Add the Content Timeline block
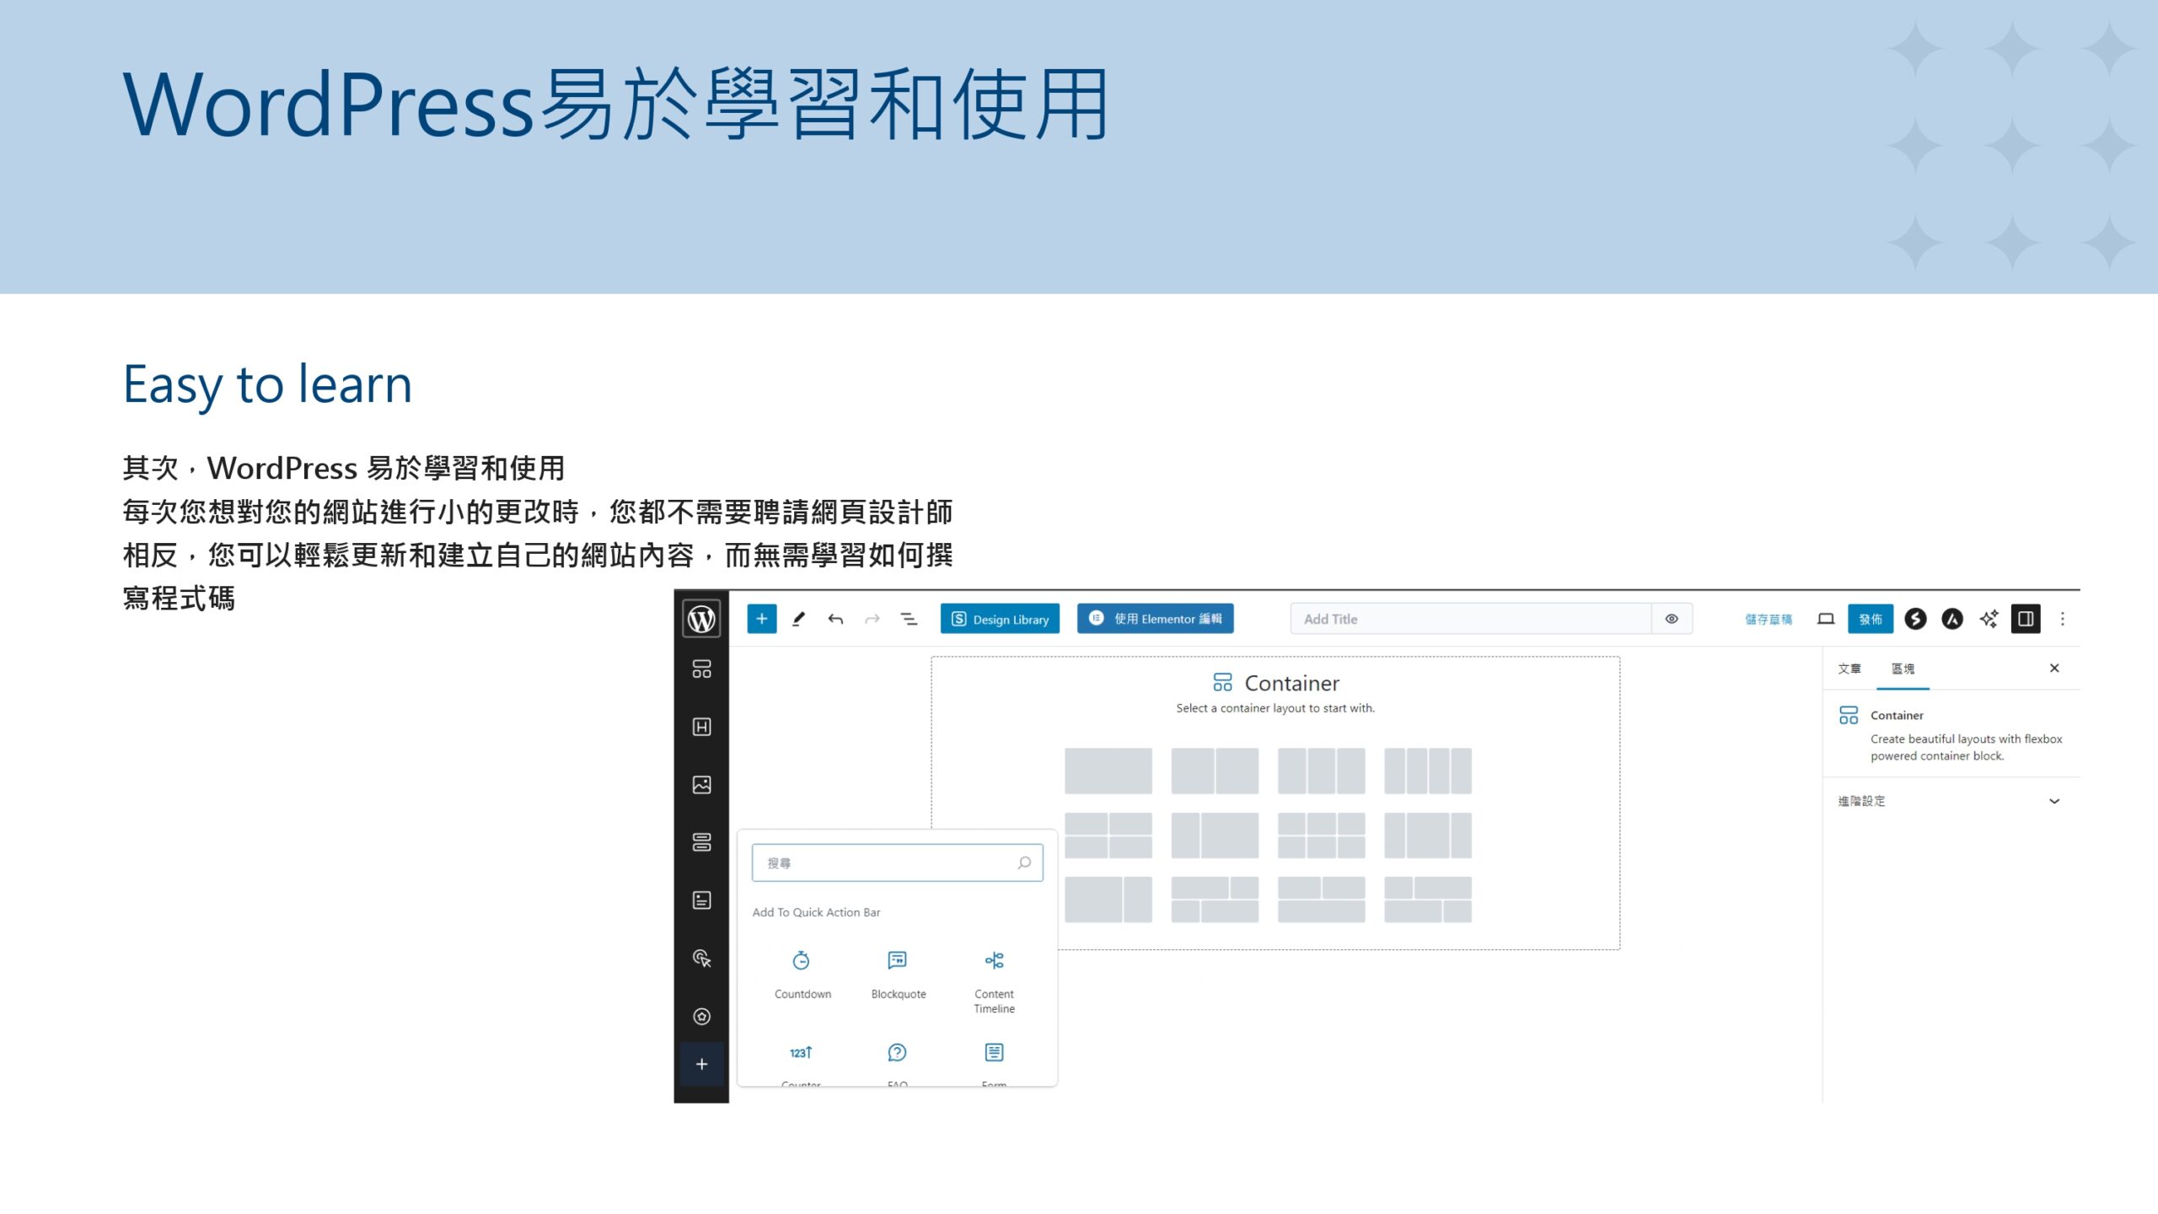This screenshot has width=2158, height=1214. [994, 981]
